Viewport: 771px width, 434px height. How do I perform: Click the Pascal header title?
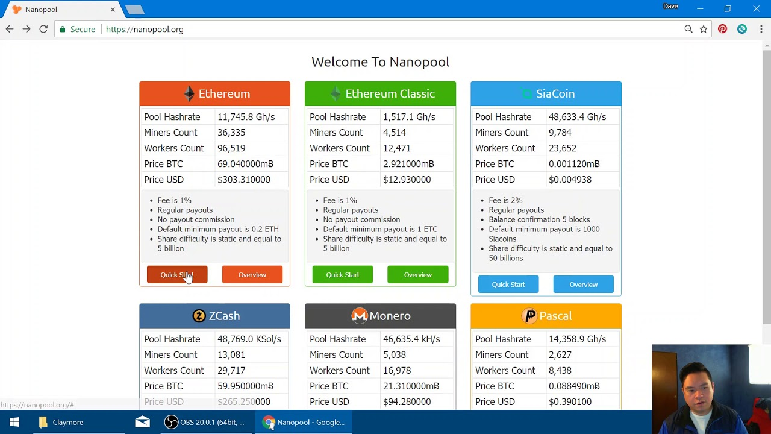(555, 316)
